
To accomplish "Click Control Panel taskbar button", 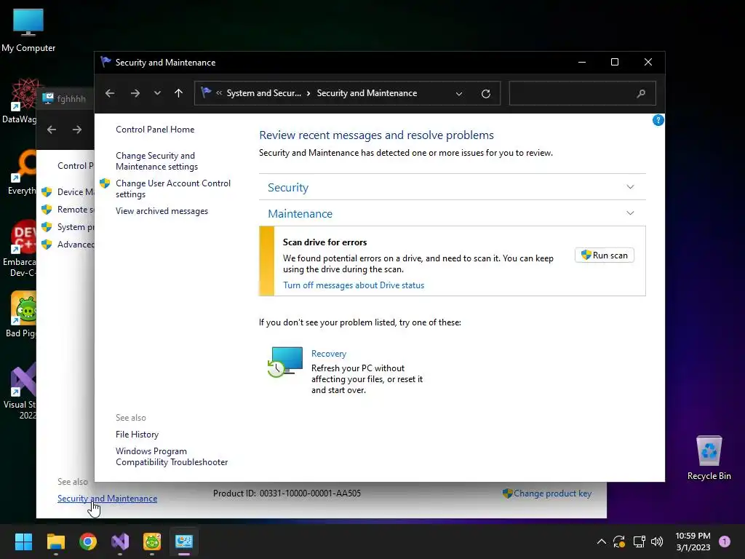I will point(184,542).
